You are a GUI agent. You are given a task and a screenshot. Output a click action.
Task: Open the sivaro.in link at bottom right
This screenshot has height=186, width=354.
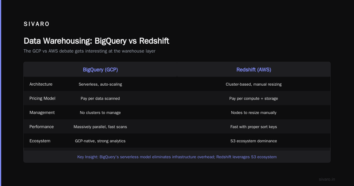coord(327,179)
